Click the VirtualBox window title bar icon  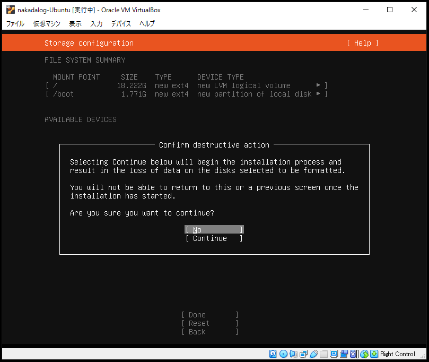[x=10, y=10]
